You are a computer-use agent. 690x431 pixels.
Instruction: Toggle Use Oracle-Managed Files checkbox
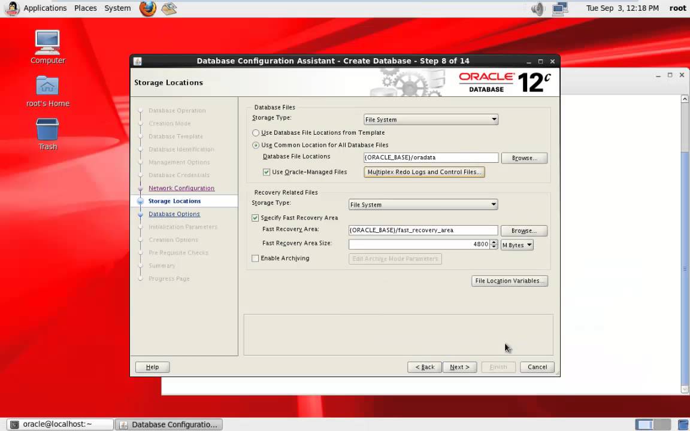coord(266,172)
